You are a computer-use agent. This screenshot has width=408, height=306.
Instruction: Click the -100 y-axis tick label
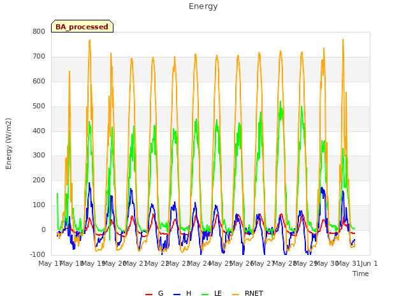tap(38, 254)
